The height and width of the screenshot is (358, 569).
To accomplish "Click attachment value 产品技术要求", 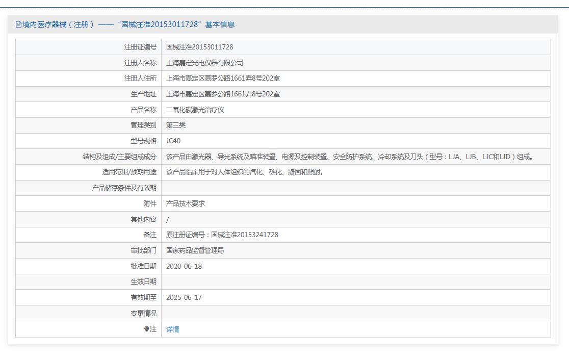I will [x=185, y=203].
